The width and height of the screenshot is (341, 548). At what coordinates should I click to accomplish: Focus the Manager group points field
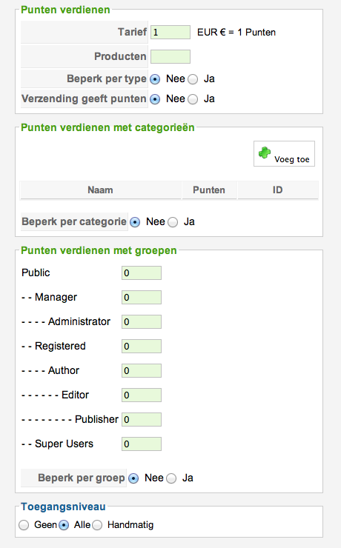click(142, 298)
